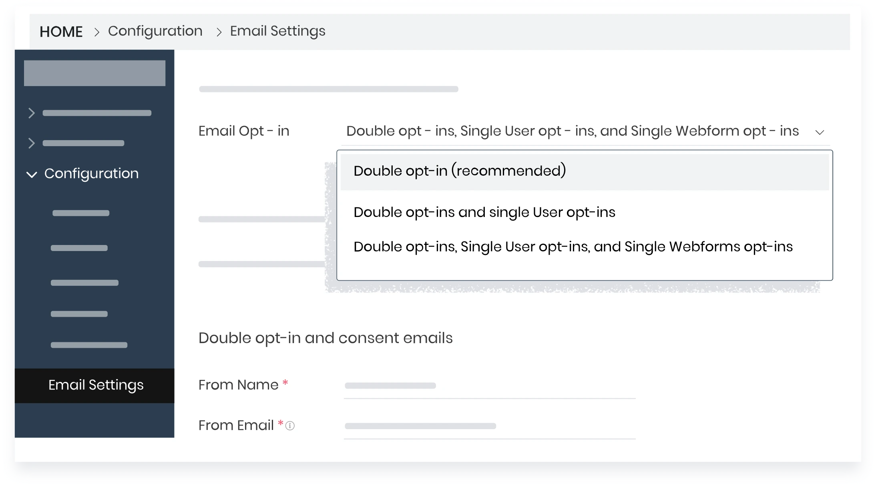Choose Double opt-ins and single User opt-ins
Screen dimensions: 876x488
[x=484, y=212]
